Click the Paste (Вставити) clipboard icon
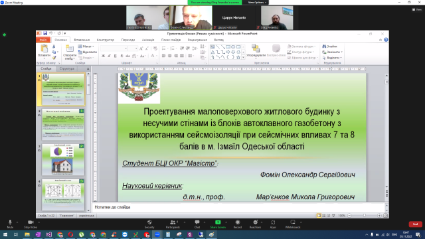Image resolution: width=425 pixels, height=239 pixels. pyautogui.click(x=44, y=48)
